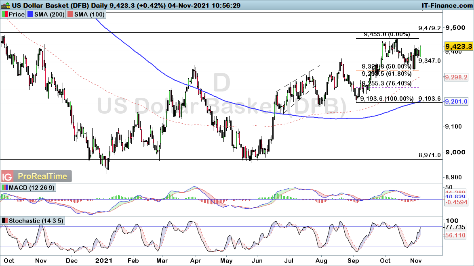Click the blue SMA (200) color swatch
Screen dimensions: 474x266
(x=30, y=15)
